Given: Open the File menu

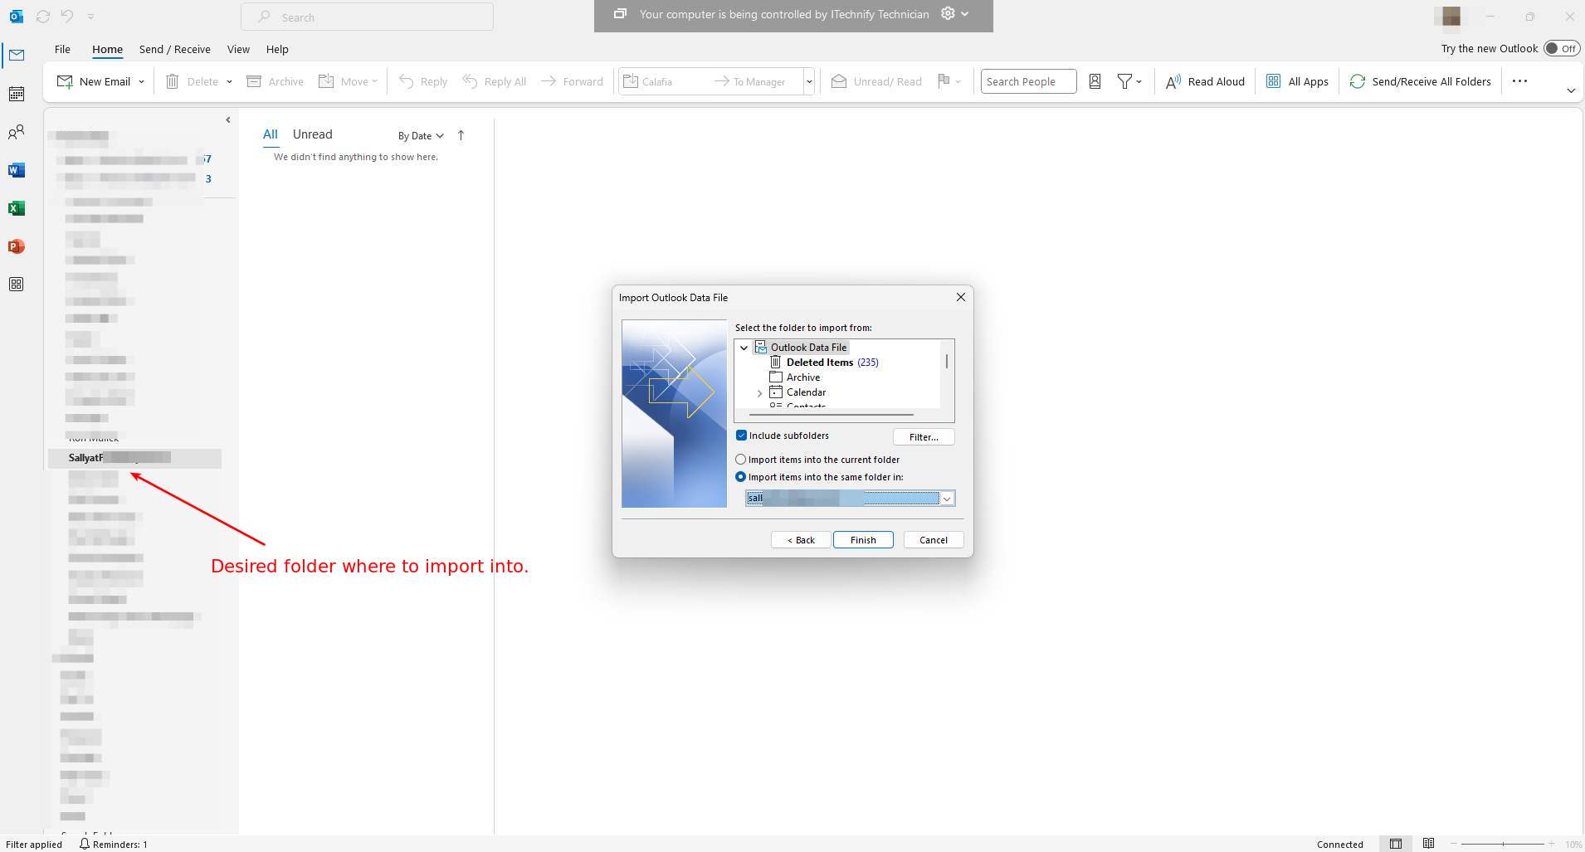Looking at the screenshot, I should pos(62,49).
